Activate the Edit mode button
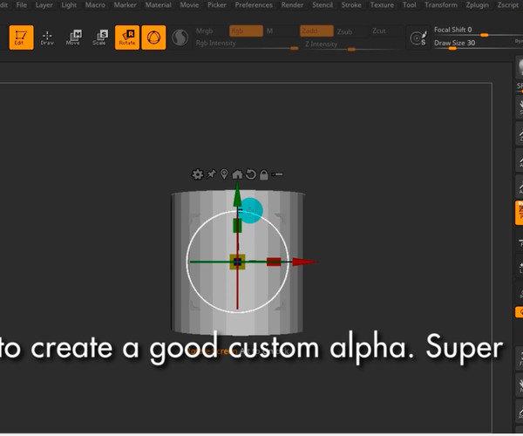This screenshot has width=523, height=436. [21, 37]
